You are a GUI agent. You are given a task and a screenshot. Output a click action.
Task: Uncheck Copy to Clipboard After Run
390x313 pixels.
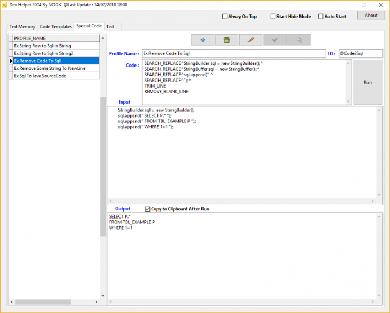(147, 209)
